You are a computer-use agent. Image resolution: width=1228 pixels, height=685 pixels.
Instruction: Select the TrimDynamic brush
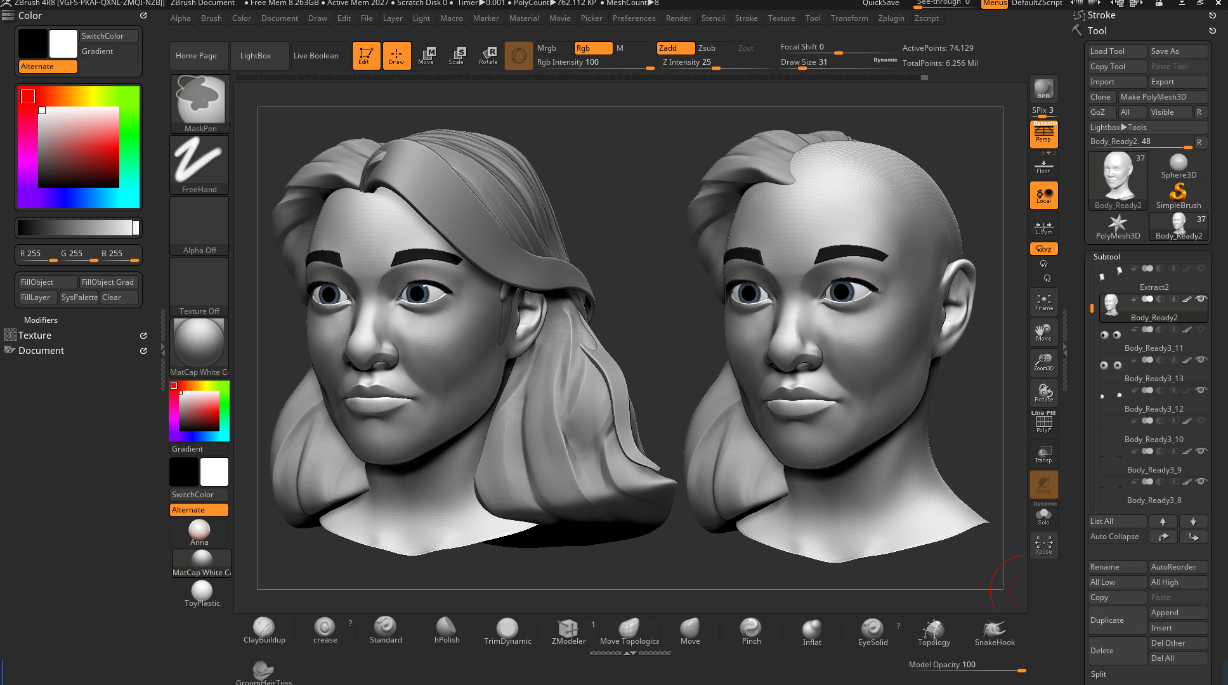507,631
